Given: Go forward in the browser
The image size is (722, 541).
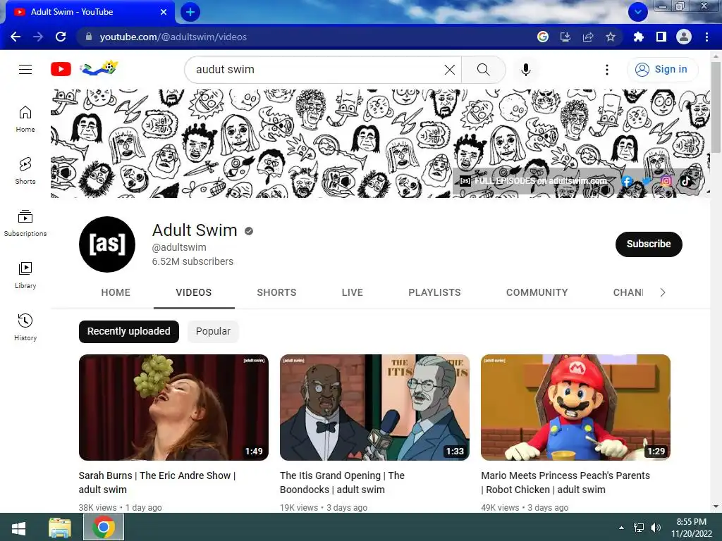Looking at the screenshot, I should click(x=38, y=37).
